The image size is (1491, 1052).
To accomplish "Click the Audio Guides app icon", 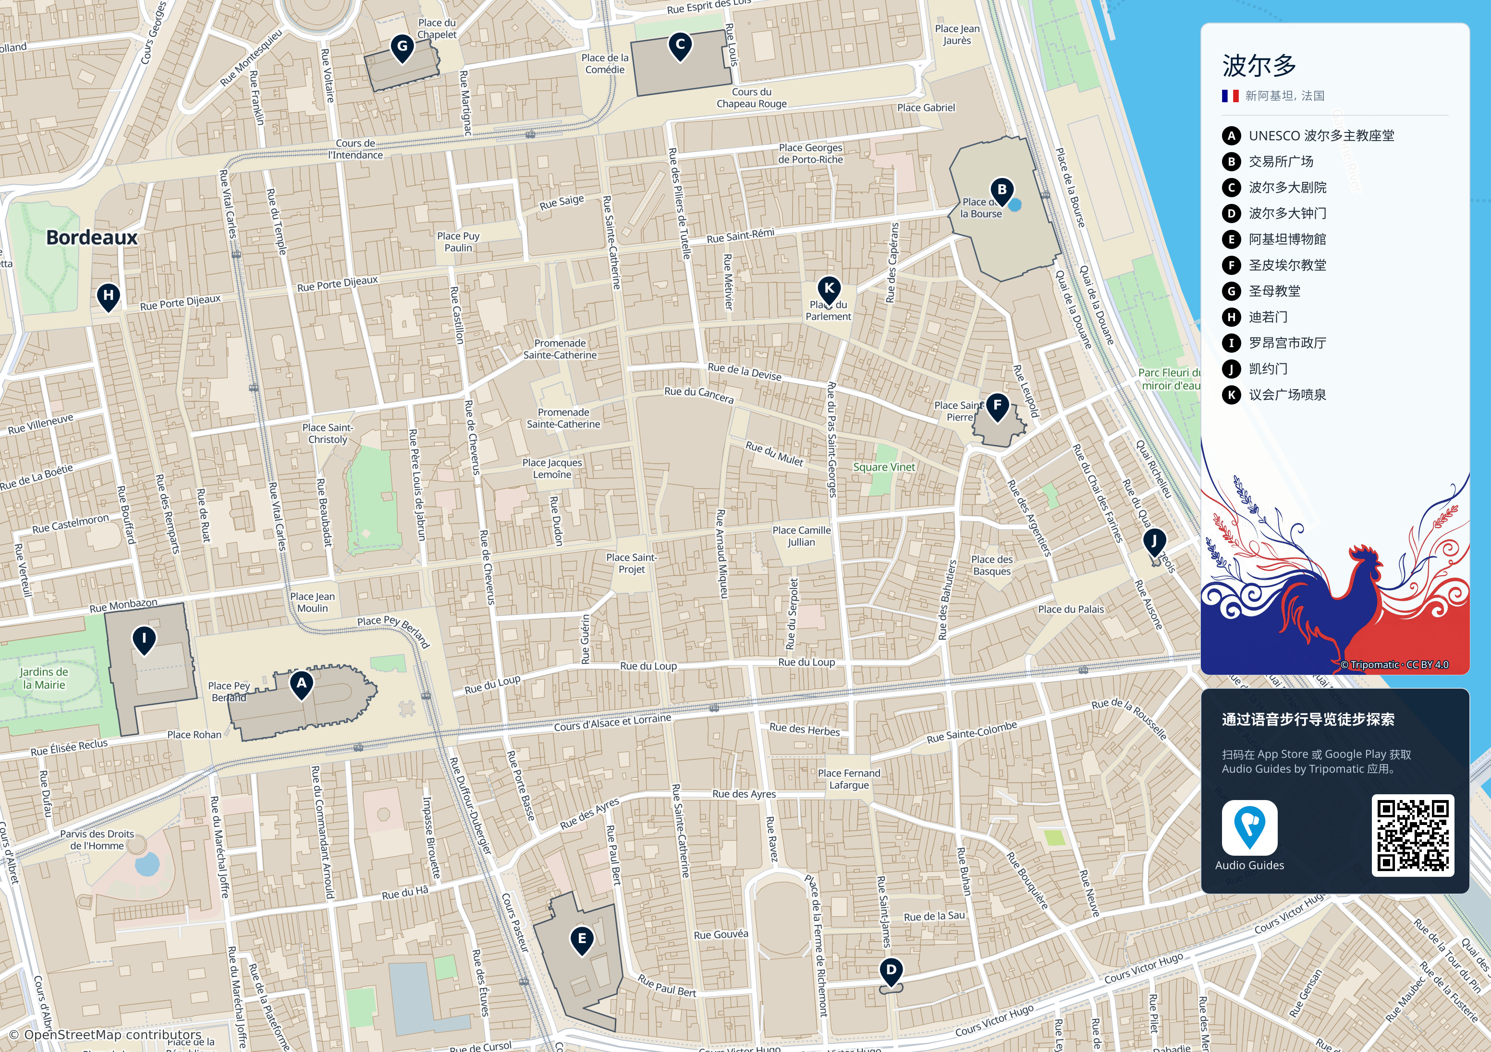I will point(1249,827).
